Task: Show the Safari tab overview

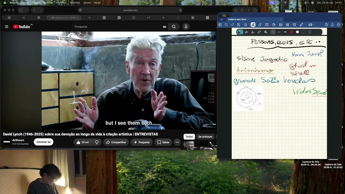Action: pyautogui.click(x=255, y=10)
